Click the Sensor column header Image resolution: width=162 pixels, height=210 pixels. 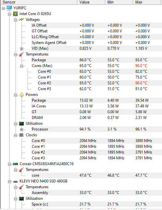tap(39, 2)
